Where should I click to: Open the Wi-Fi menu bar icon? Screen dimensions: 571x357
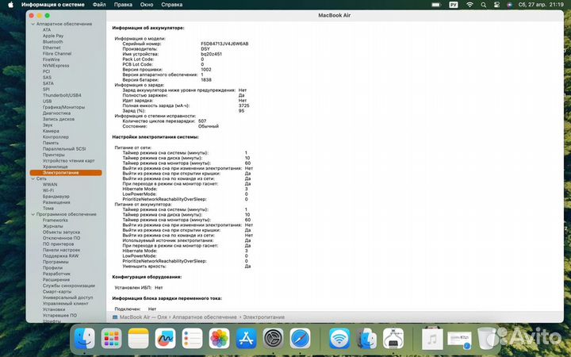coord(469,5)
